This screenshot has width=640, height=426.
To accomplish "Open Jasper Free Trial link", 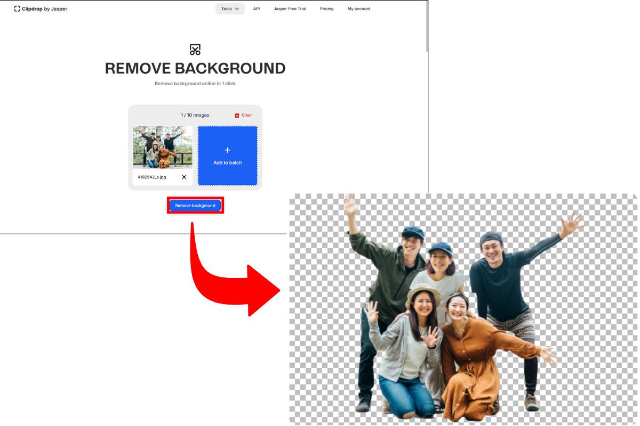I will pos(290,9).
